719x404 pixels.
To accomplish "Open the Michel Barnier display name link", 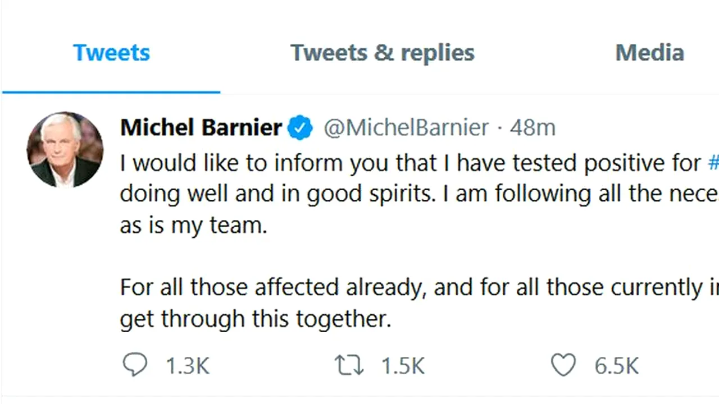I will tap(201, 128).
